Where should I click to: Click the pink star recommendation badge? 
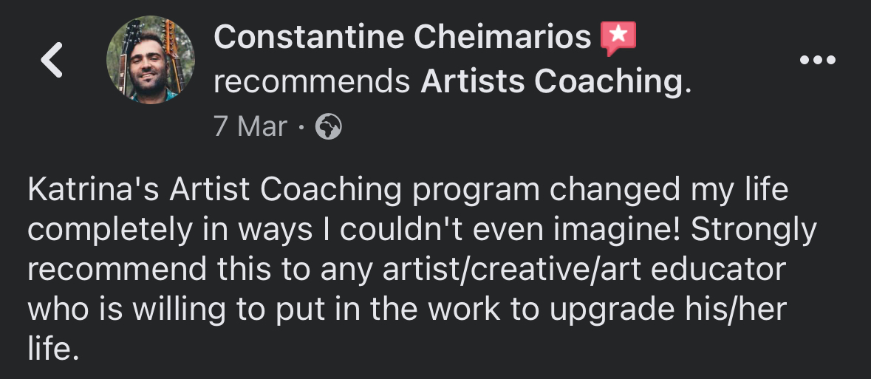(618, 38)
